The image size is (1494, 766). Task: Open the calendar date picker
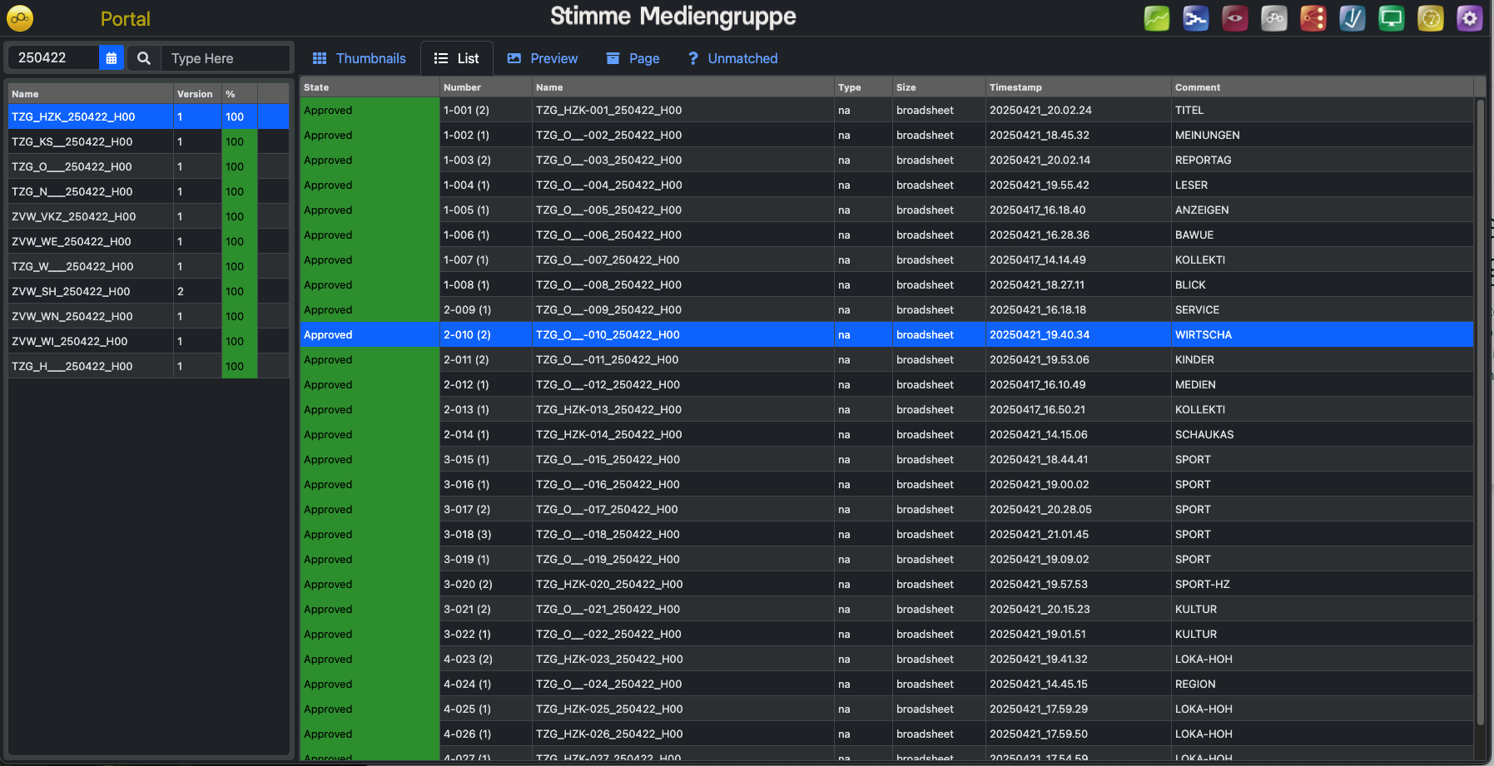[x=111, y=58]
